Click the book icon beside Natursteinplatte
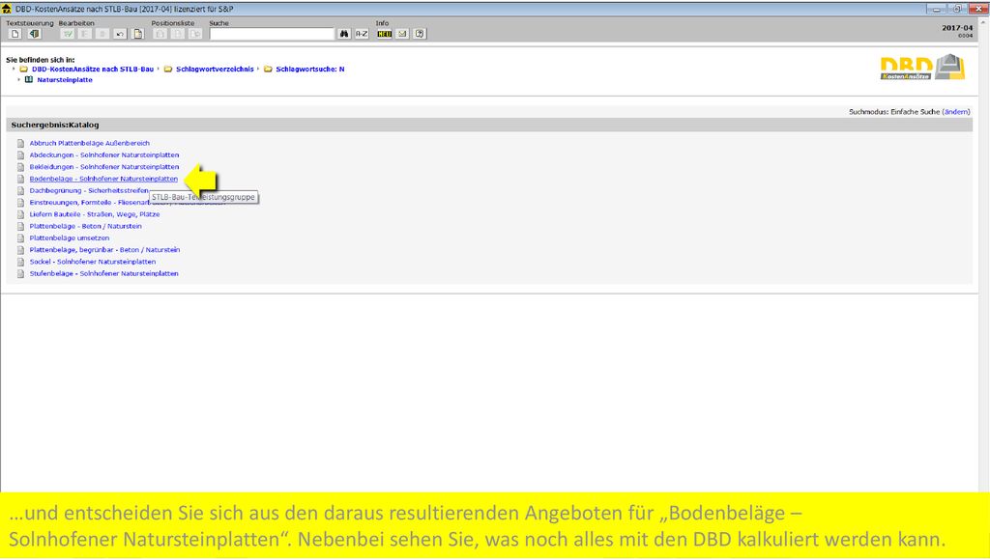The height and width of the screenshot is (560, 990). point(29,80)
